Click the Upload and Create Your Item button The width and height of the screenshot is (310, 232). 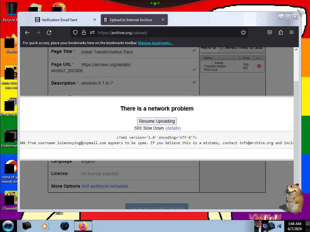157,207
